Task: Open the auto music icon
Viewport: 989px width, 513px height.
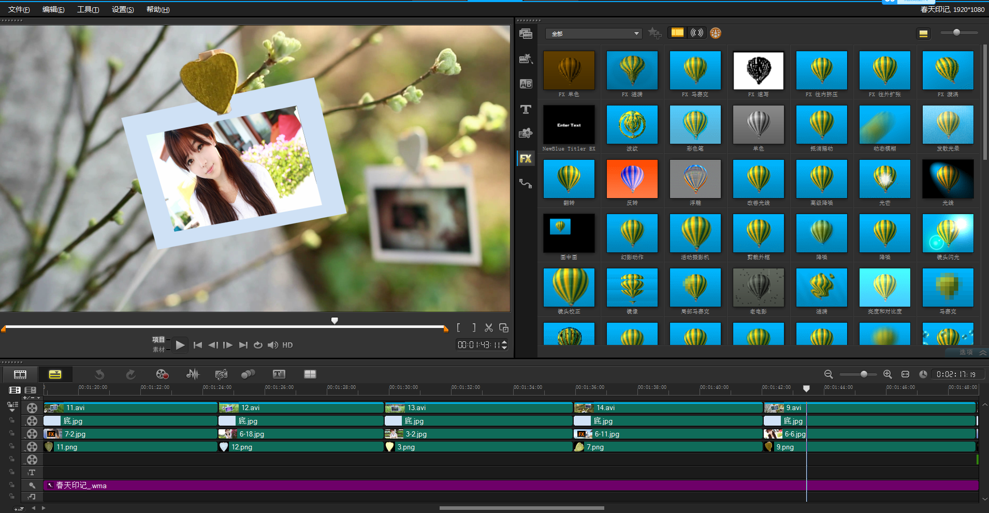Action: 221,374
